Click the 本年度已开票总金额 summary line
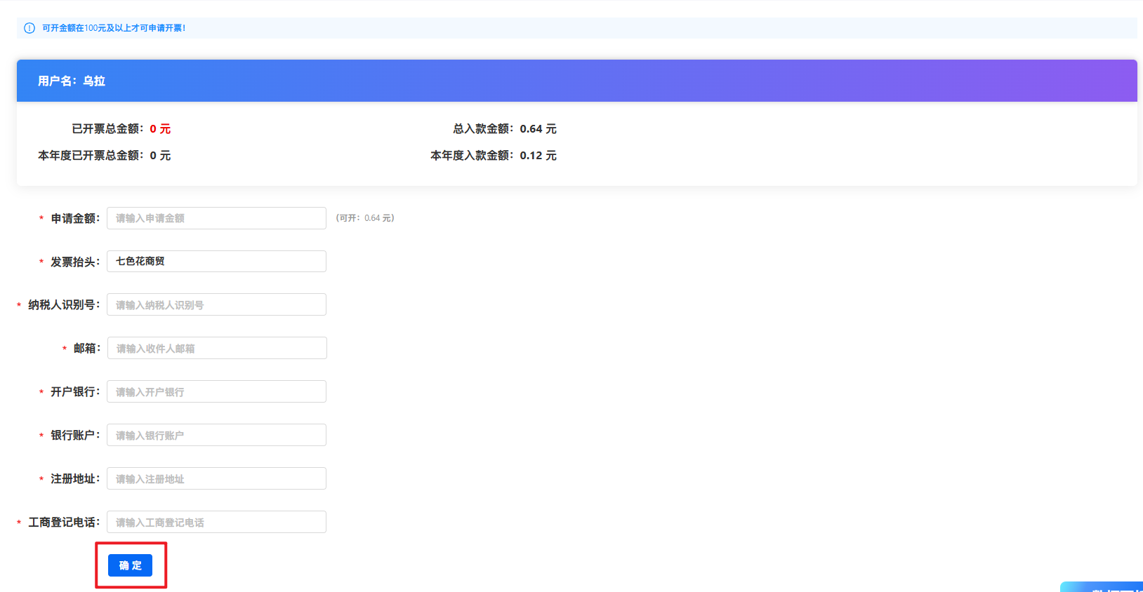Screen dimensions: 1143x592 [x=104, y=156]
